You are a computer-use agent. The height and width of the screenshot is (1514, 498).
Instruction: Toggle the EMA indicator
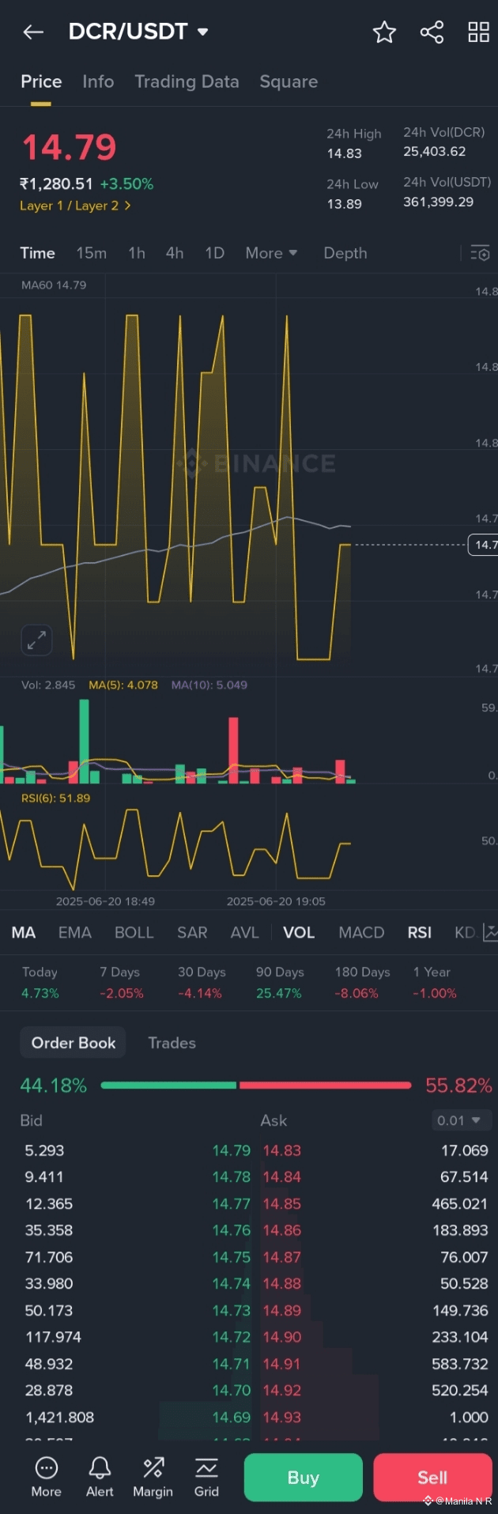(x=75, y=933)
